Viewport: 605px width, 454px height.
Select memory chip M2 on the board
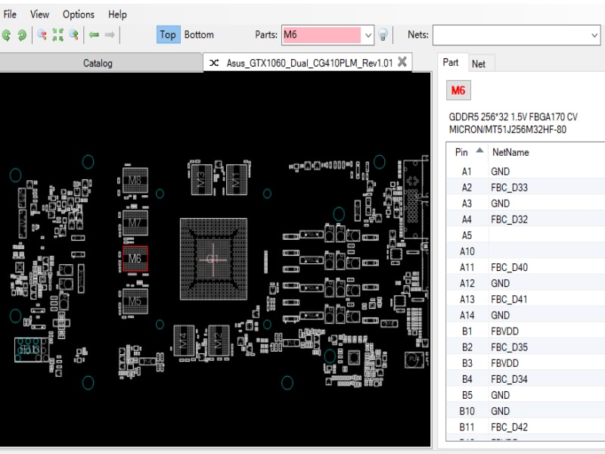219,340
